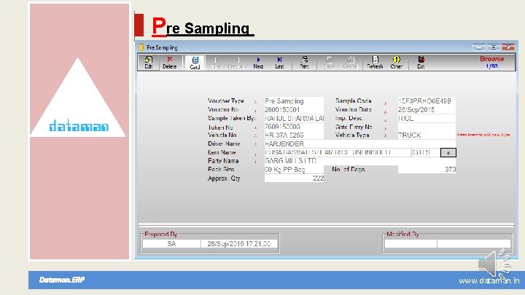The image size is (525, 295).
Task: Click the Sample Code field
Action: click(x=427, y=101)
